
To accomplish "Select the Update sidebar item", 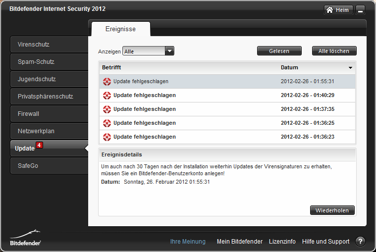I will coord(49,148).
